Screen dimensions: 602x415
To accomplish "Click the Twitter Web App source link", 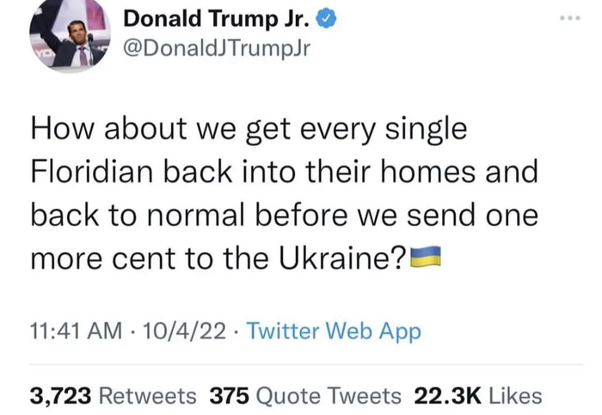I will pyautogui.click(x=334, y=332).
